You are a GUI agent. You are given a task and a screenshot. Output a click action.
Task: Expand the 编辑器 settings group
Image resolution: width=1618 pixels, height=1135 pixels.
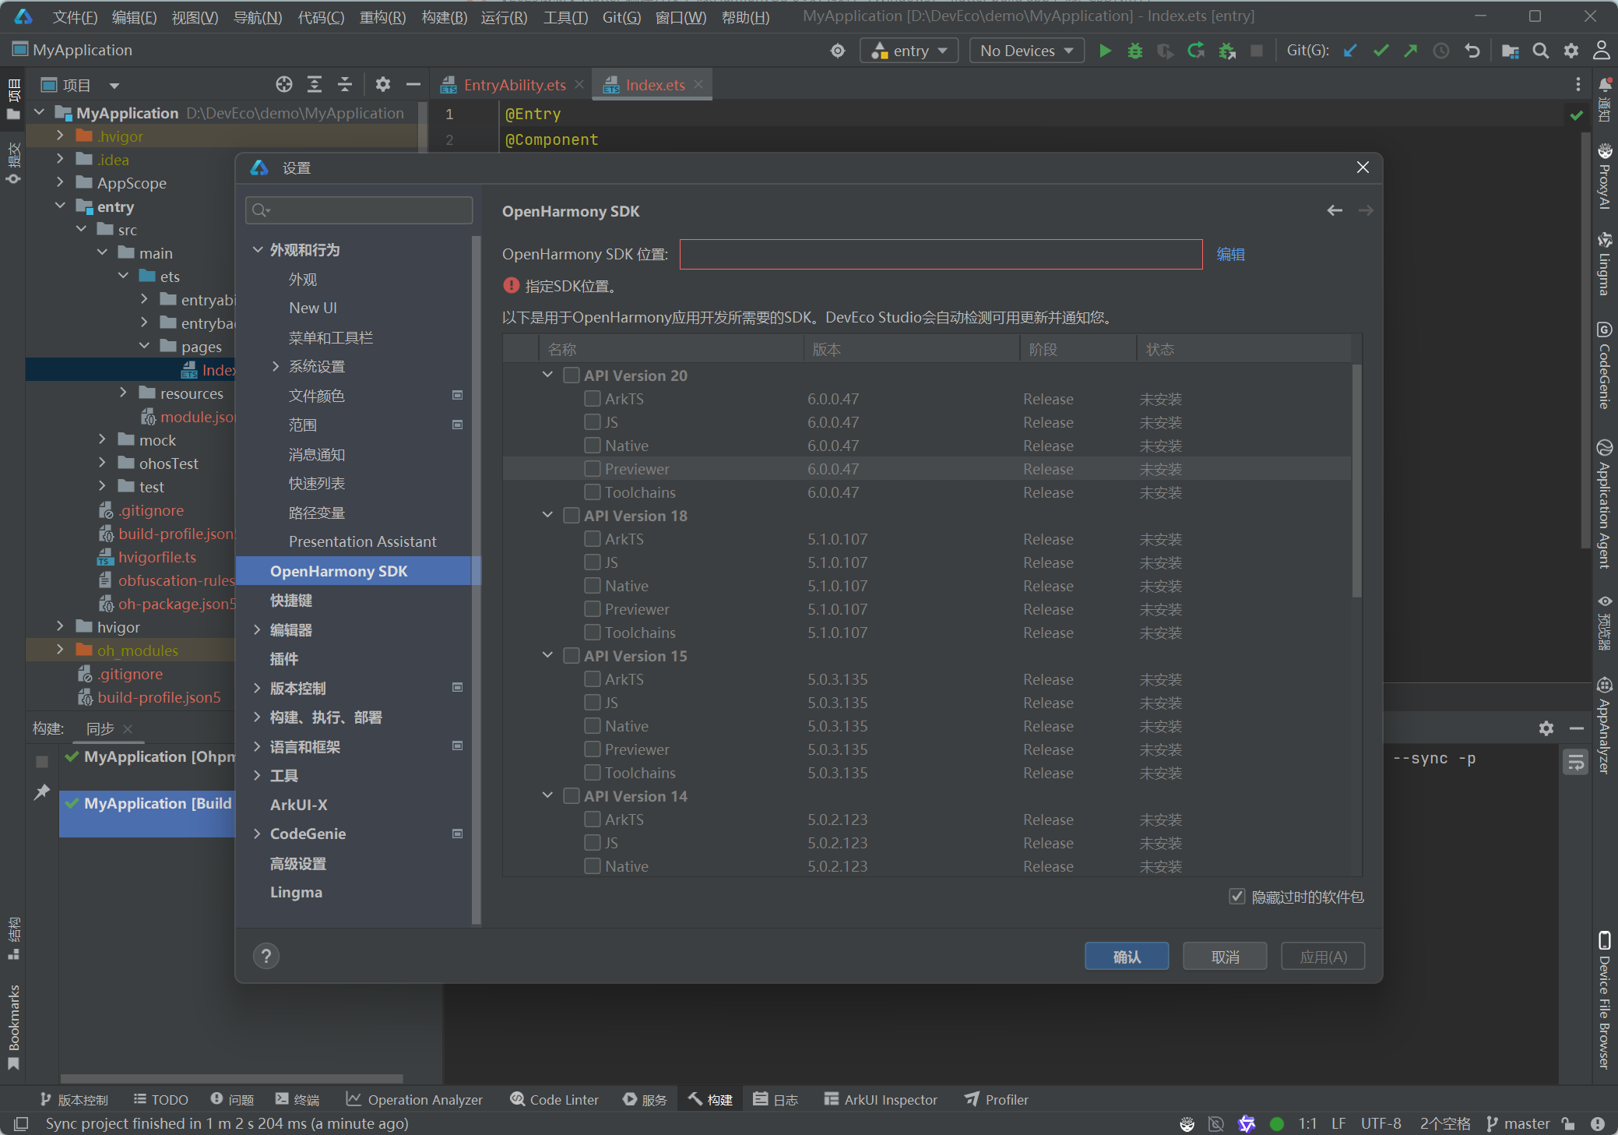(258, 629)
